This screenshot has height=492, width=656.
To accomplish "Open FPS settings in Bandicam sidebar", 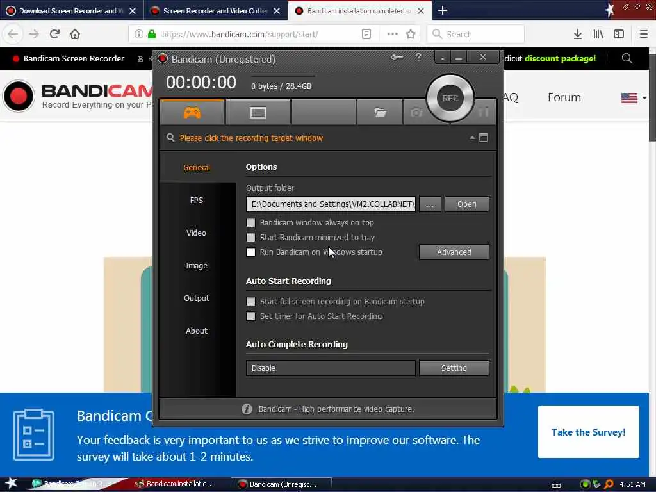I will click(197, 200).
